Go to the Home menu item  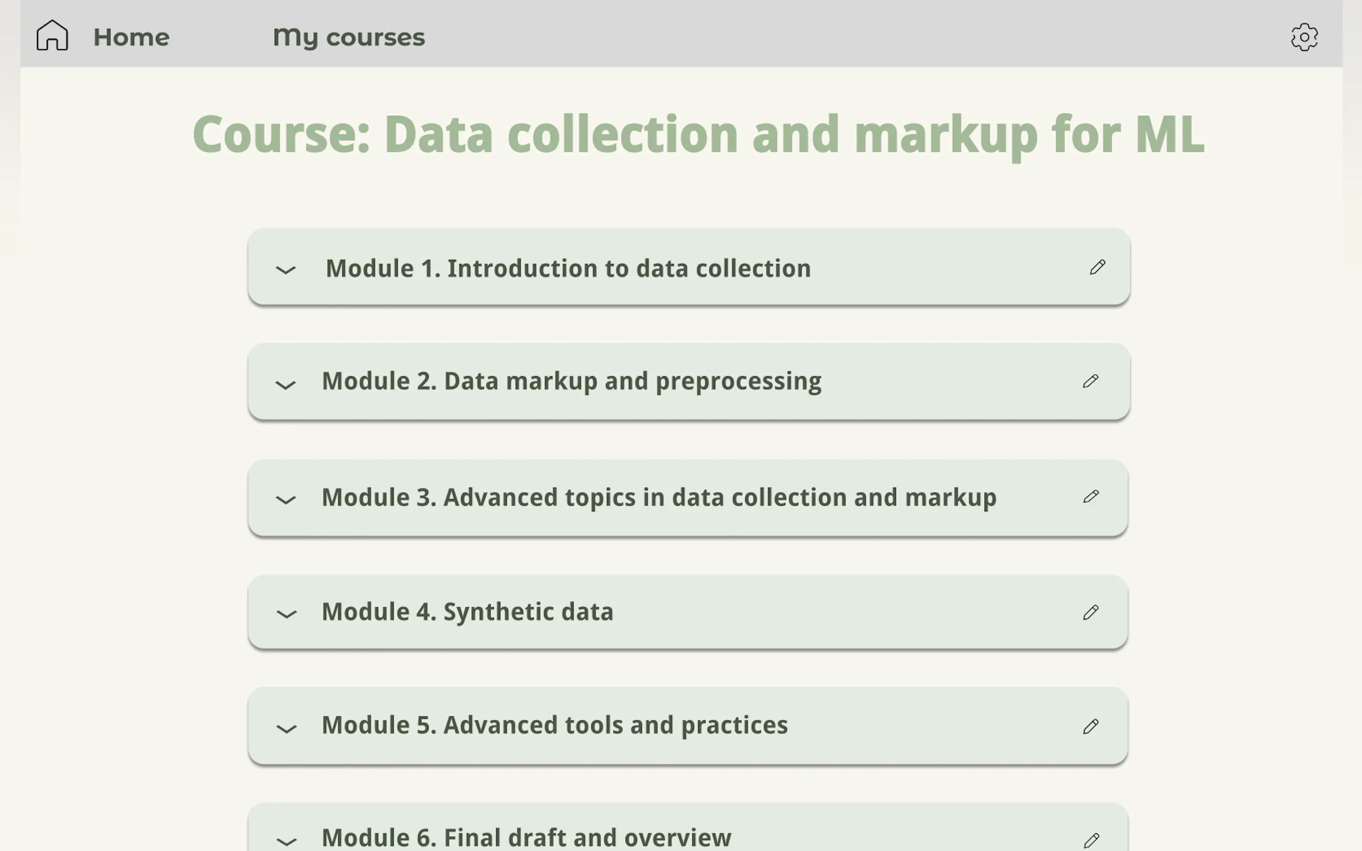(131, 37)
